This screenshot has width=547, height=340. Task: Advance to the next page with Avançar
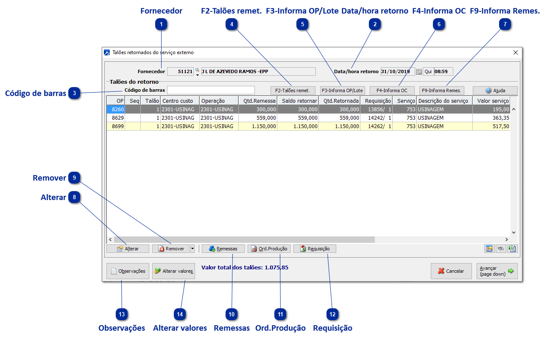[x=497, y=271]
